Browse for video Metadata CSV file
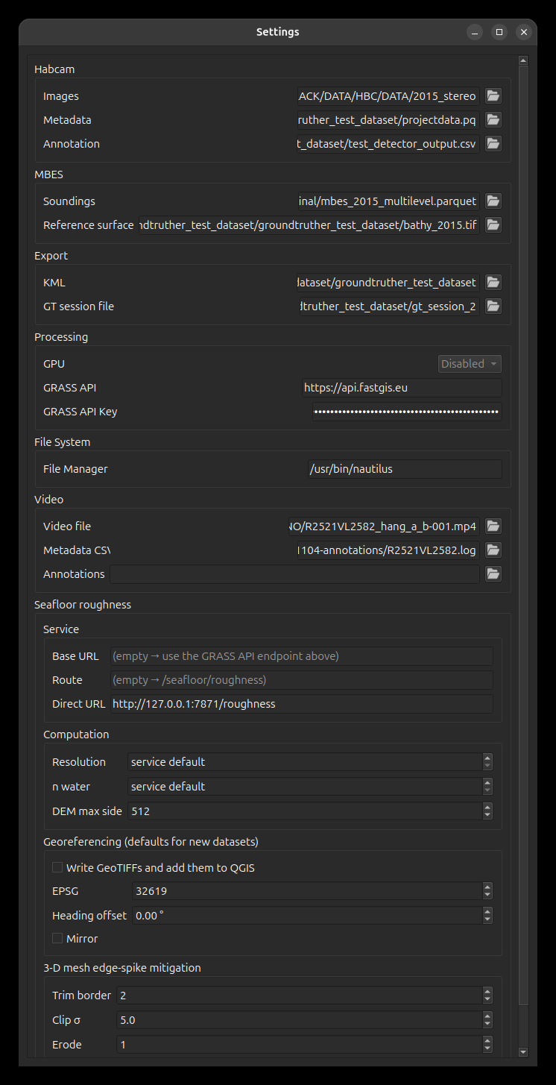 (x=493, y=550)
